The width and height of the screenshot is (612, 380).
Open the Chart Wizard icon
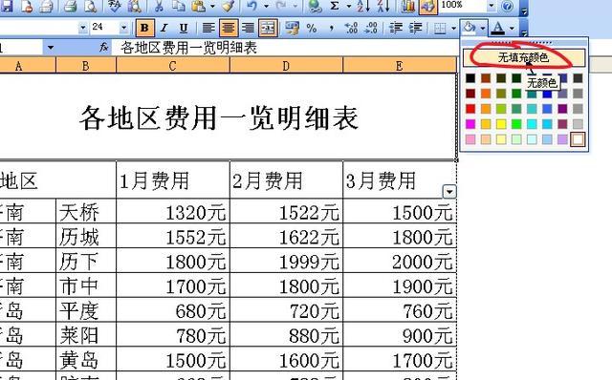tap(407, 6)
